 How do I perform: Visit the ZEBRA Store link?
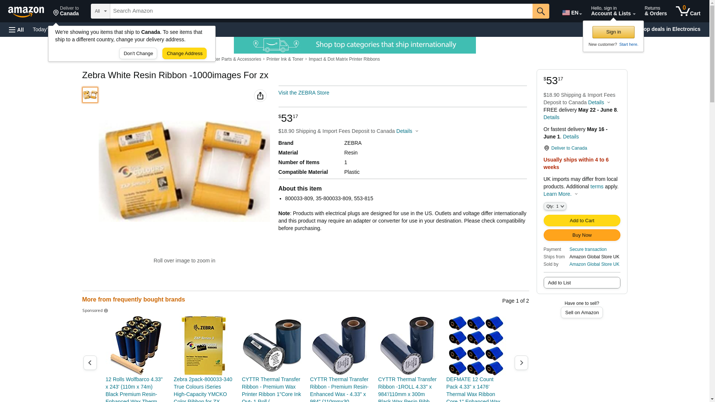(304, 93)
